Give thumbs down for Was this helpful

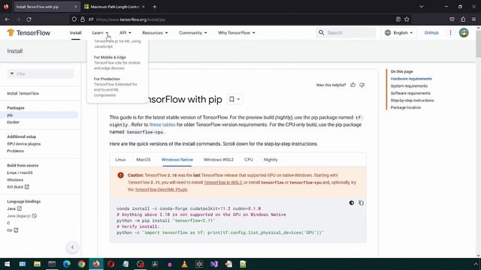click(x=362, y=85)
